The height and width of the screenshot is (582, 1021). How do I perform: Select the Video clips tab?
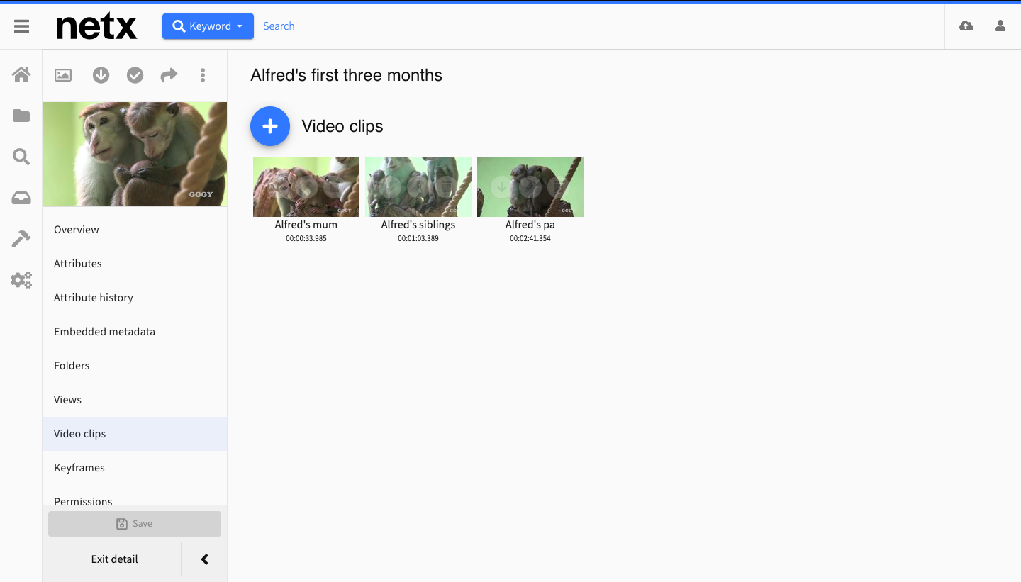click(135, 434)
